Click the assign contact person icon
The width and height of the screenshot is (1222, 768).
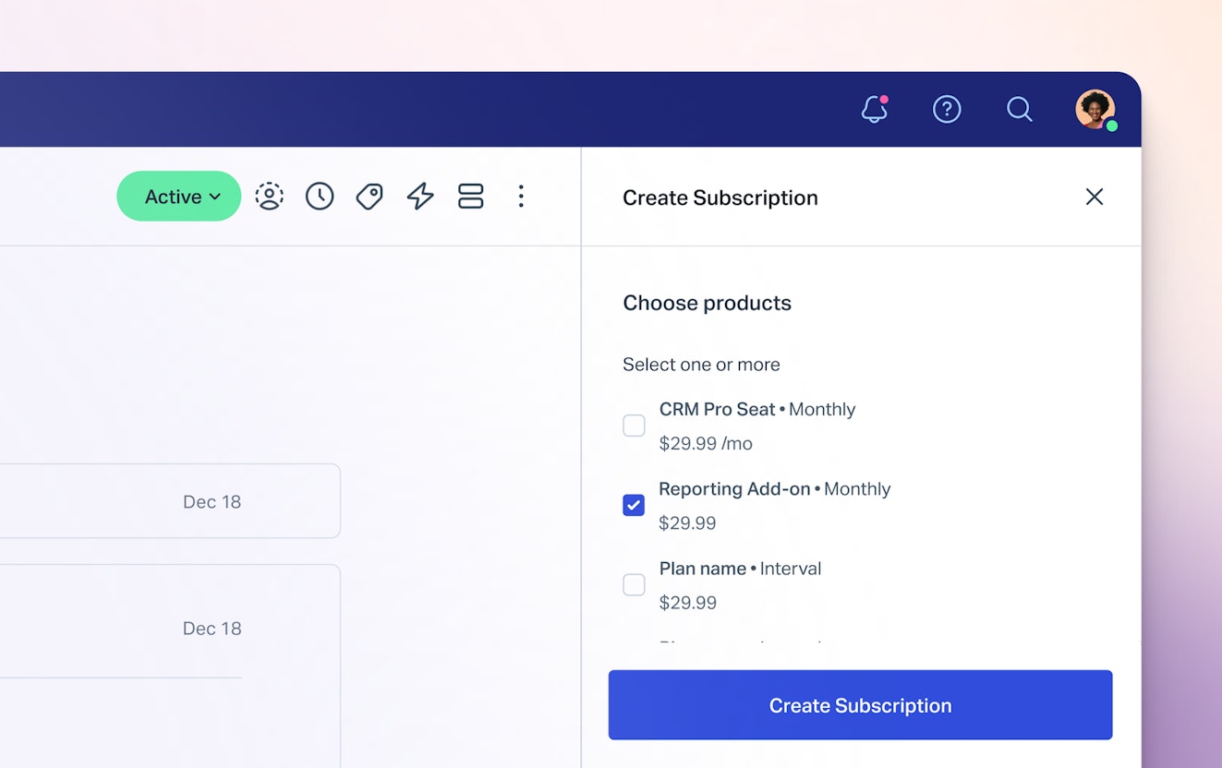click(x=269, y=197)
